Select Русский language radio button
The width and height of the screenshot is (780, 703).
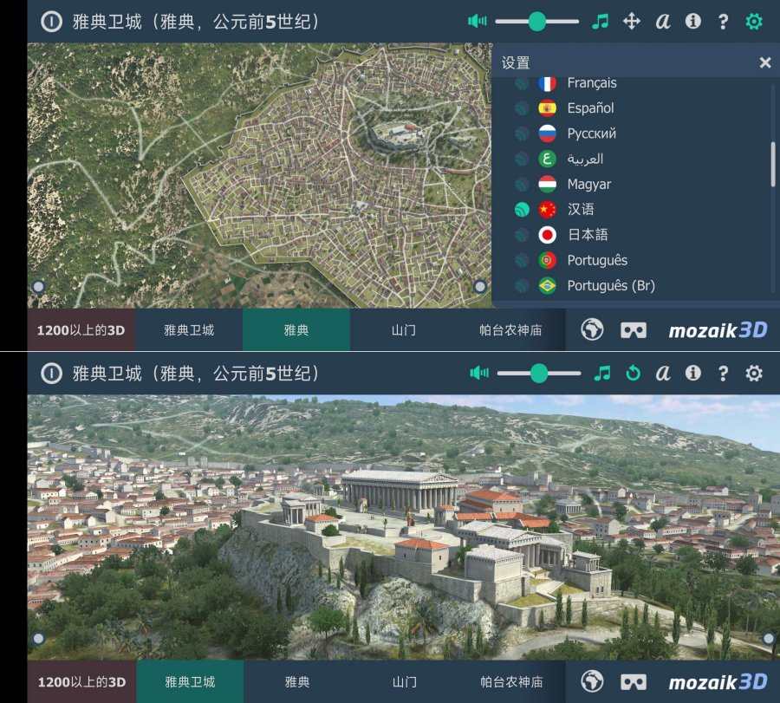[522, 133]
